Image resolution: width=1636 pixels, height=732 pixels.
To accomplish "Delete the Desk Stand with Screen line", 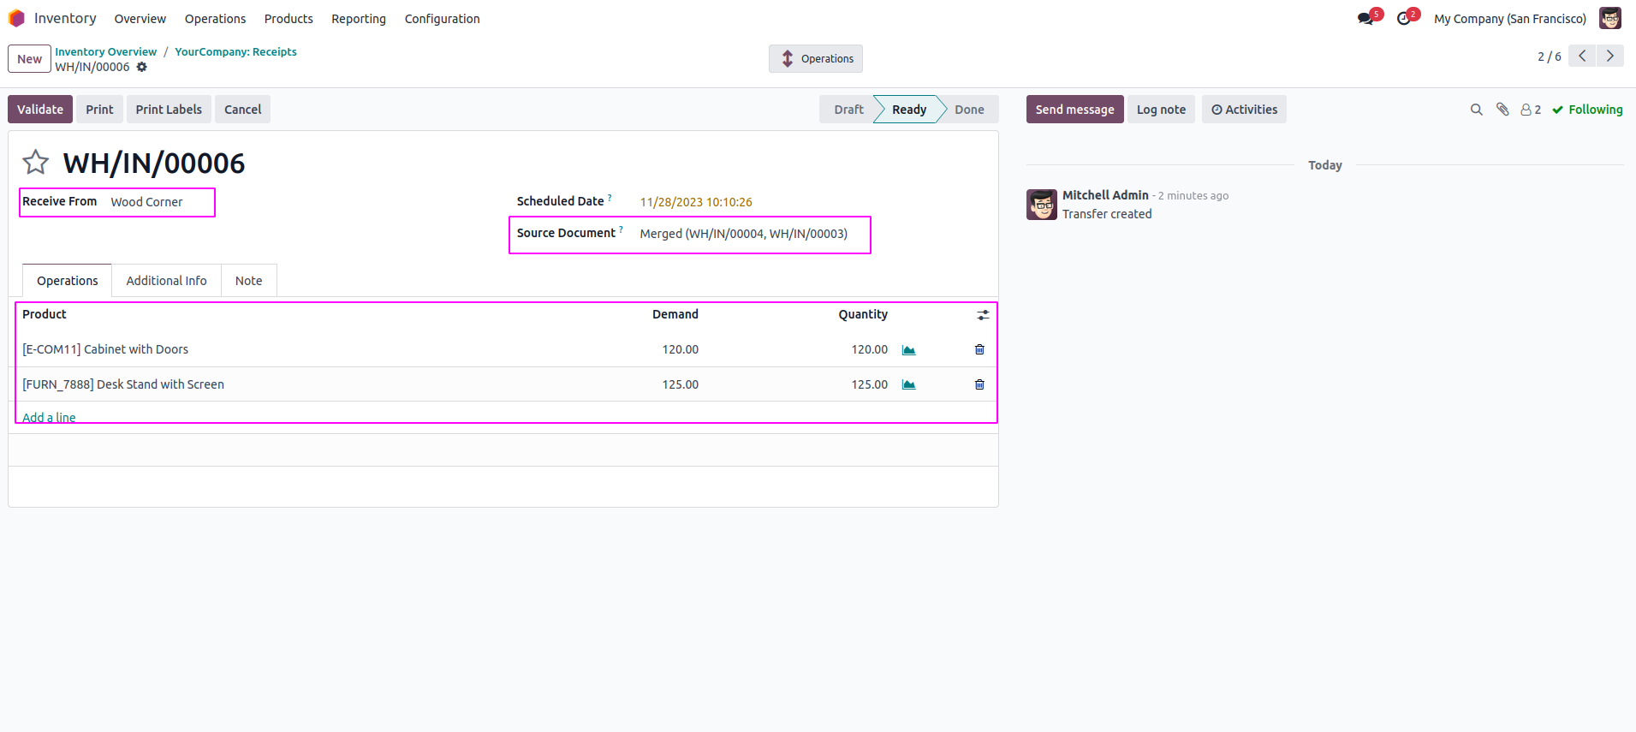I will pyautogui.click(x=979, y=384).
